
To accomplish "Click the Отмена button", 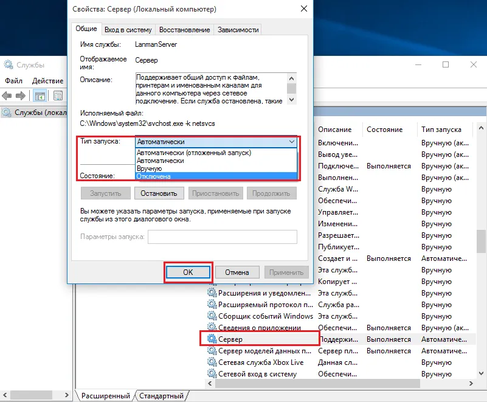I will (237, 272).
